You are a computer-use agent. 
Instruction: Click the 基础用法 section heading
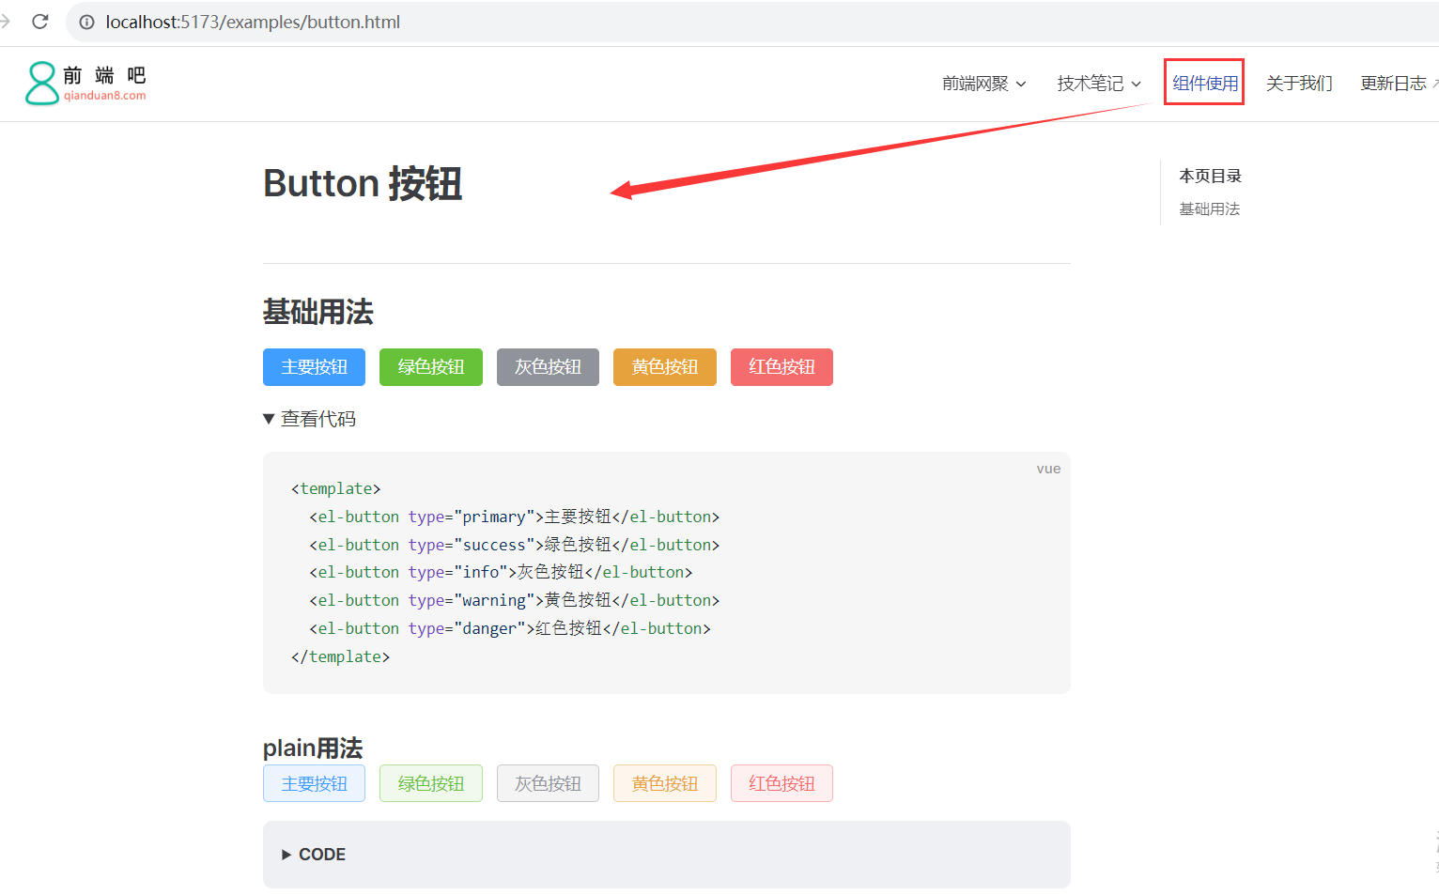click(x=318, y=312)
